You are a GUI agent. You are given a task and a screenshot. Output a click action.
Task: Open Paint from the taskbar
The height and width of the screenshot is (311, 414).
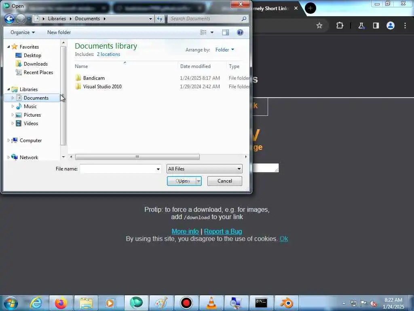coord(161,303)
